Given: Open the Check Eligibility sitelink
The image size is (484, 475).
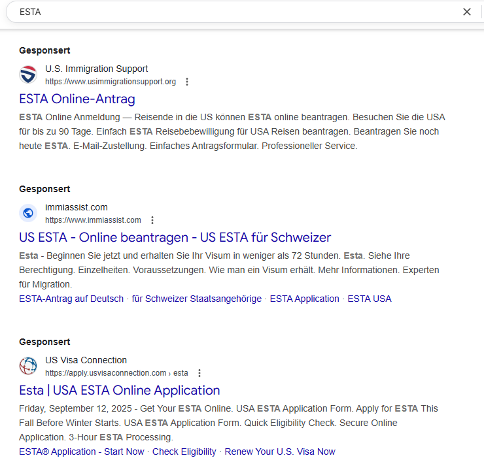Looking at the screenshot, I should point(184,452).
